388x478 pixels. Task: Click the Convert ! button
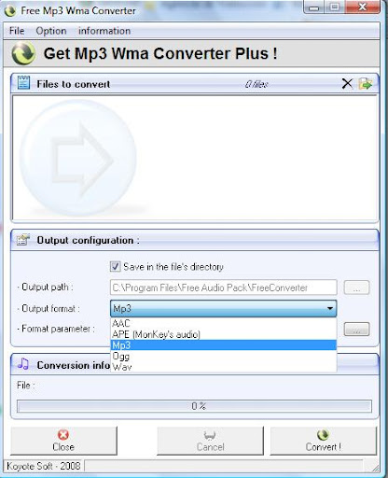(324, 441)
